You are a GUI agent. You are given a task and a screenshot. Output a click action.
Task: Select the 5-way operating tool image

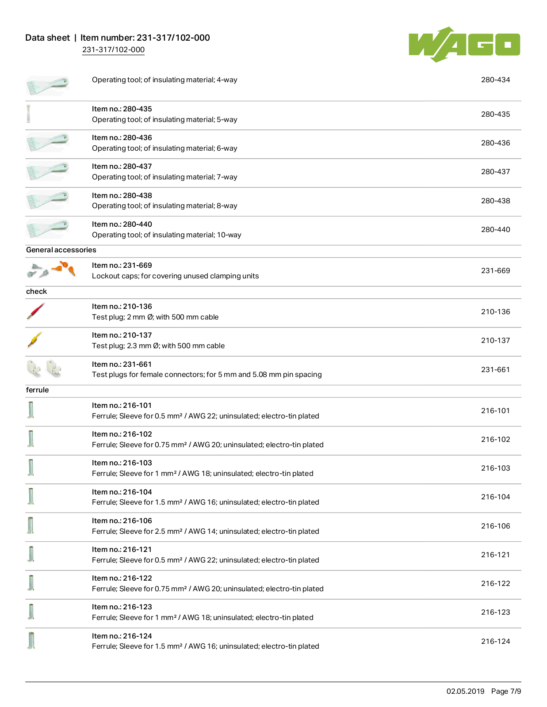coord(29,114)
